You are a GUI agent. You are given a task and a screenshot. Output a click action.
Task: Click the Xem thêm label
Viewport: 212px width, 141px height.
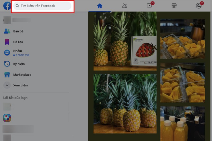(21, 85)
